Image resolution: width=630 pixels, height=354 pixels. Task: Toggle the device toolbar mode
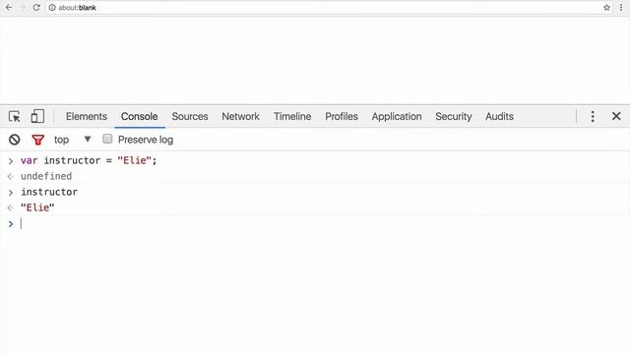37,116
